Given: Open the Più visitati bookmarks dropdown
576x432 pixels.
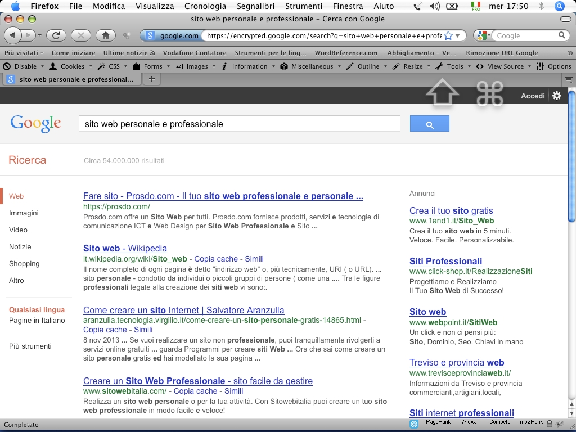Looking at the screenshot, I should pos(24,53).
